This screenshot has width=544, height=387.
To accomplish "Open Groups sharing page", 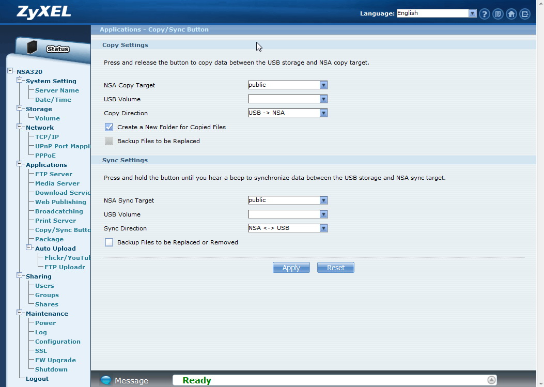I will click(x=47, y=295).
